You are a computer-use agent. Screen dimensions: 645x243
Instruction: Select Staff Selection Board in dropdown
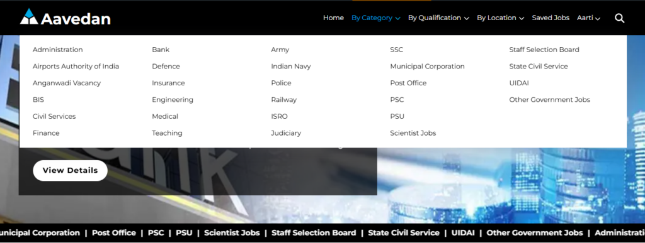[x=544, y=50]
